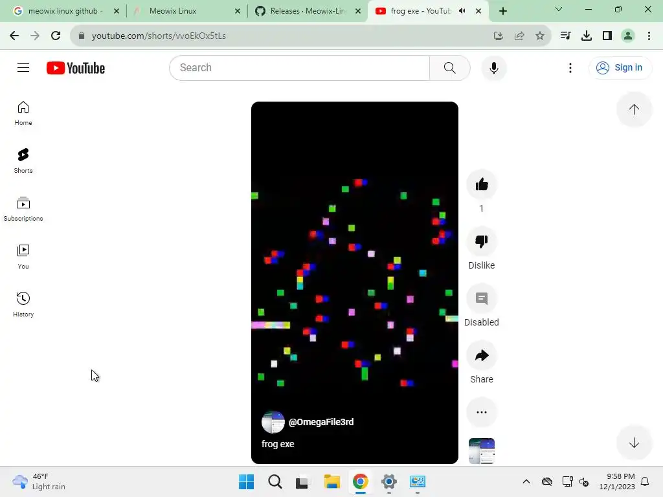Share this page from address bar
The image size is (663, 497).
click(x=519, y=36)
